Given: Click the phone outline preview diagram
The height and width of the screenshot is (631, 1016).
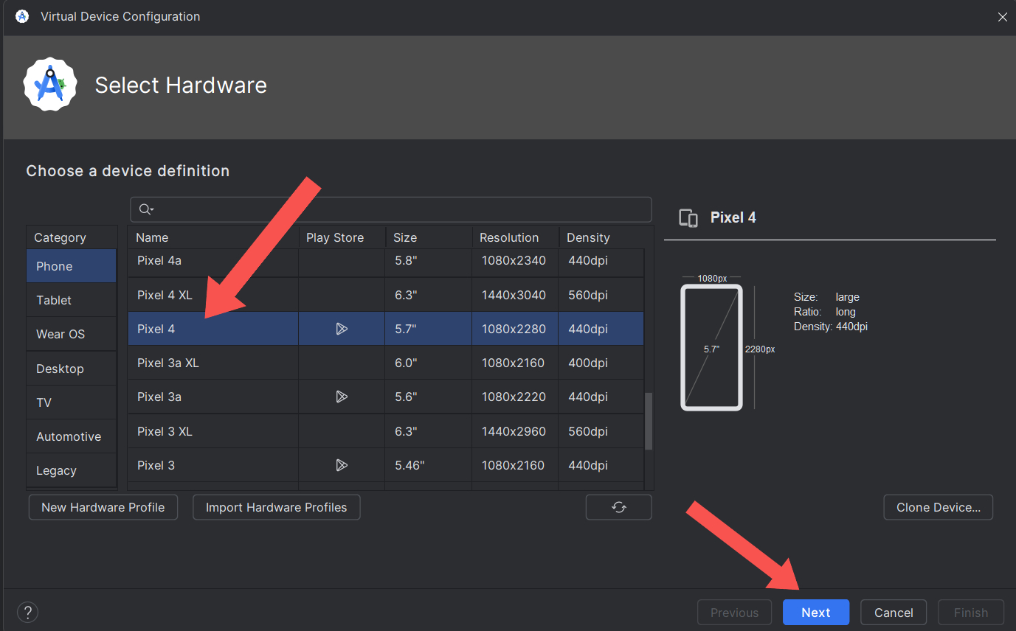Looking at the screenshot, I should point(711,348).
